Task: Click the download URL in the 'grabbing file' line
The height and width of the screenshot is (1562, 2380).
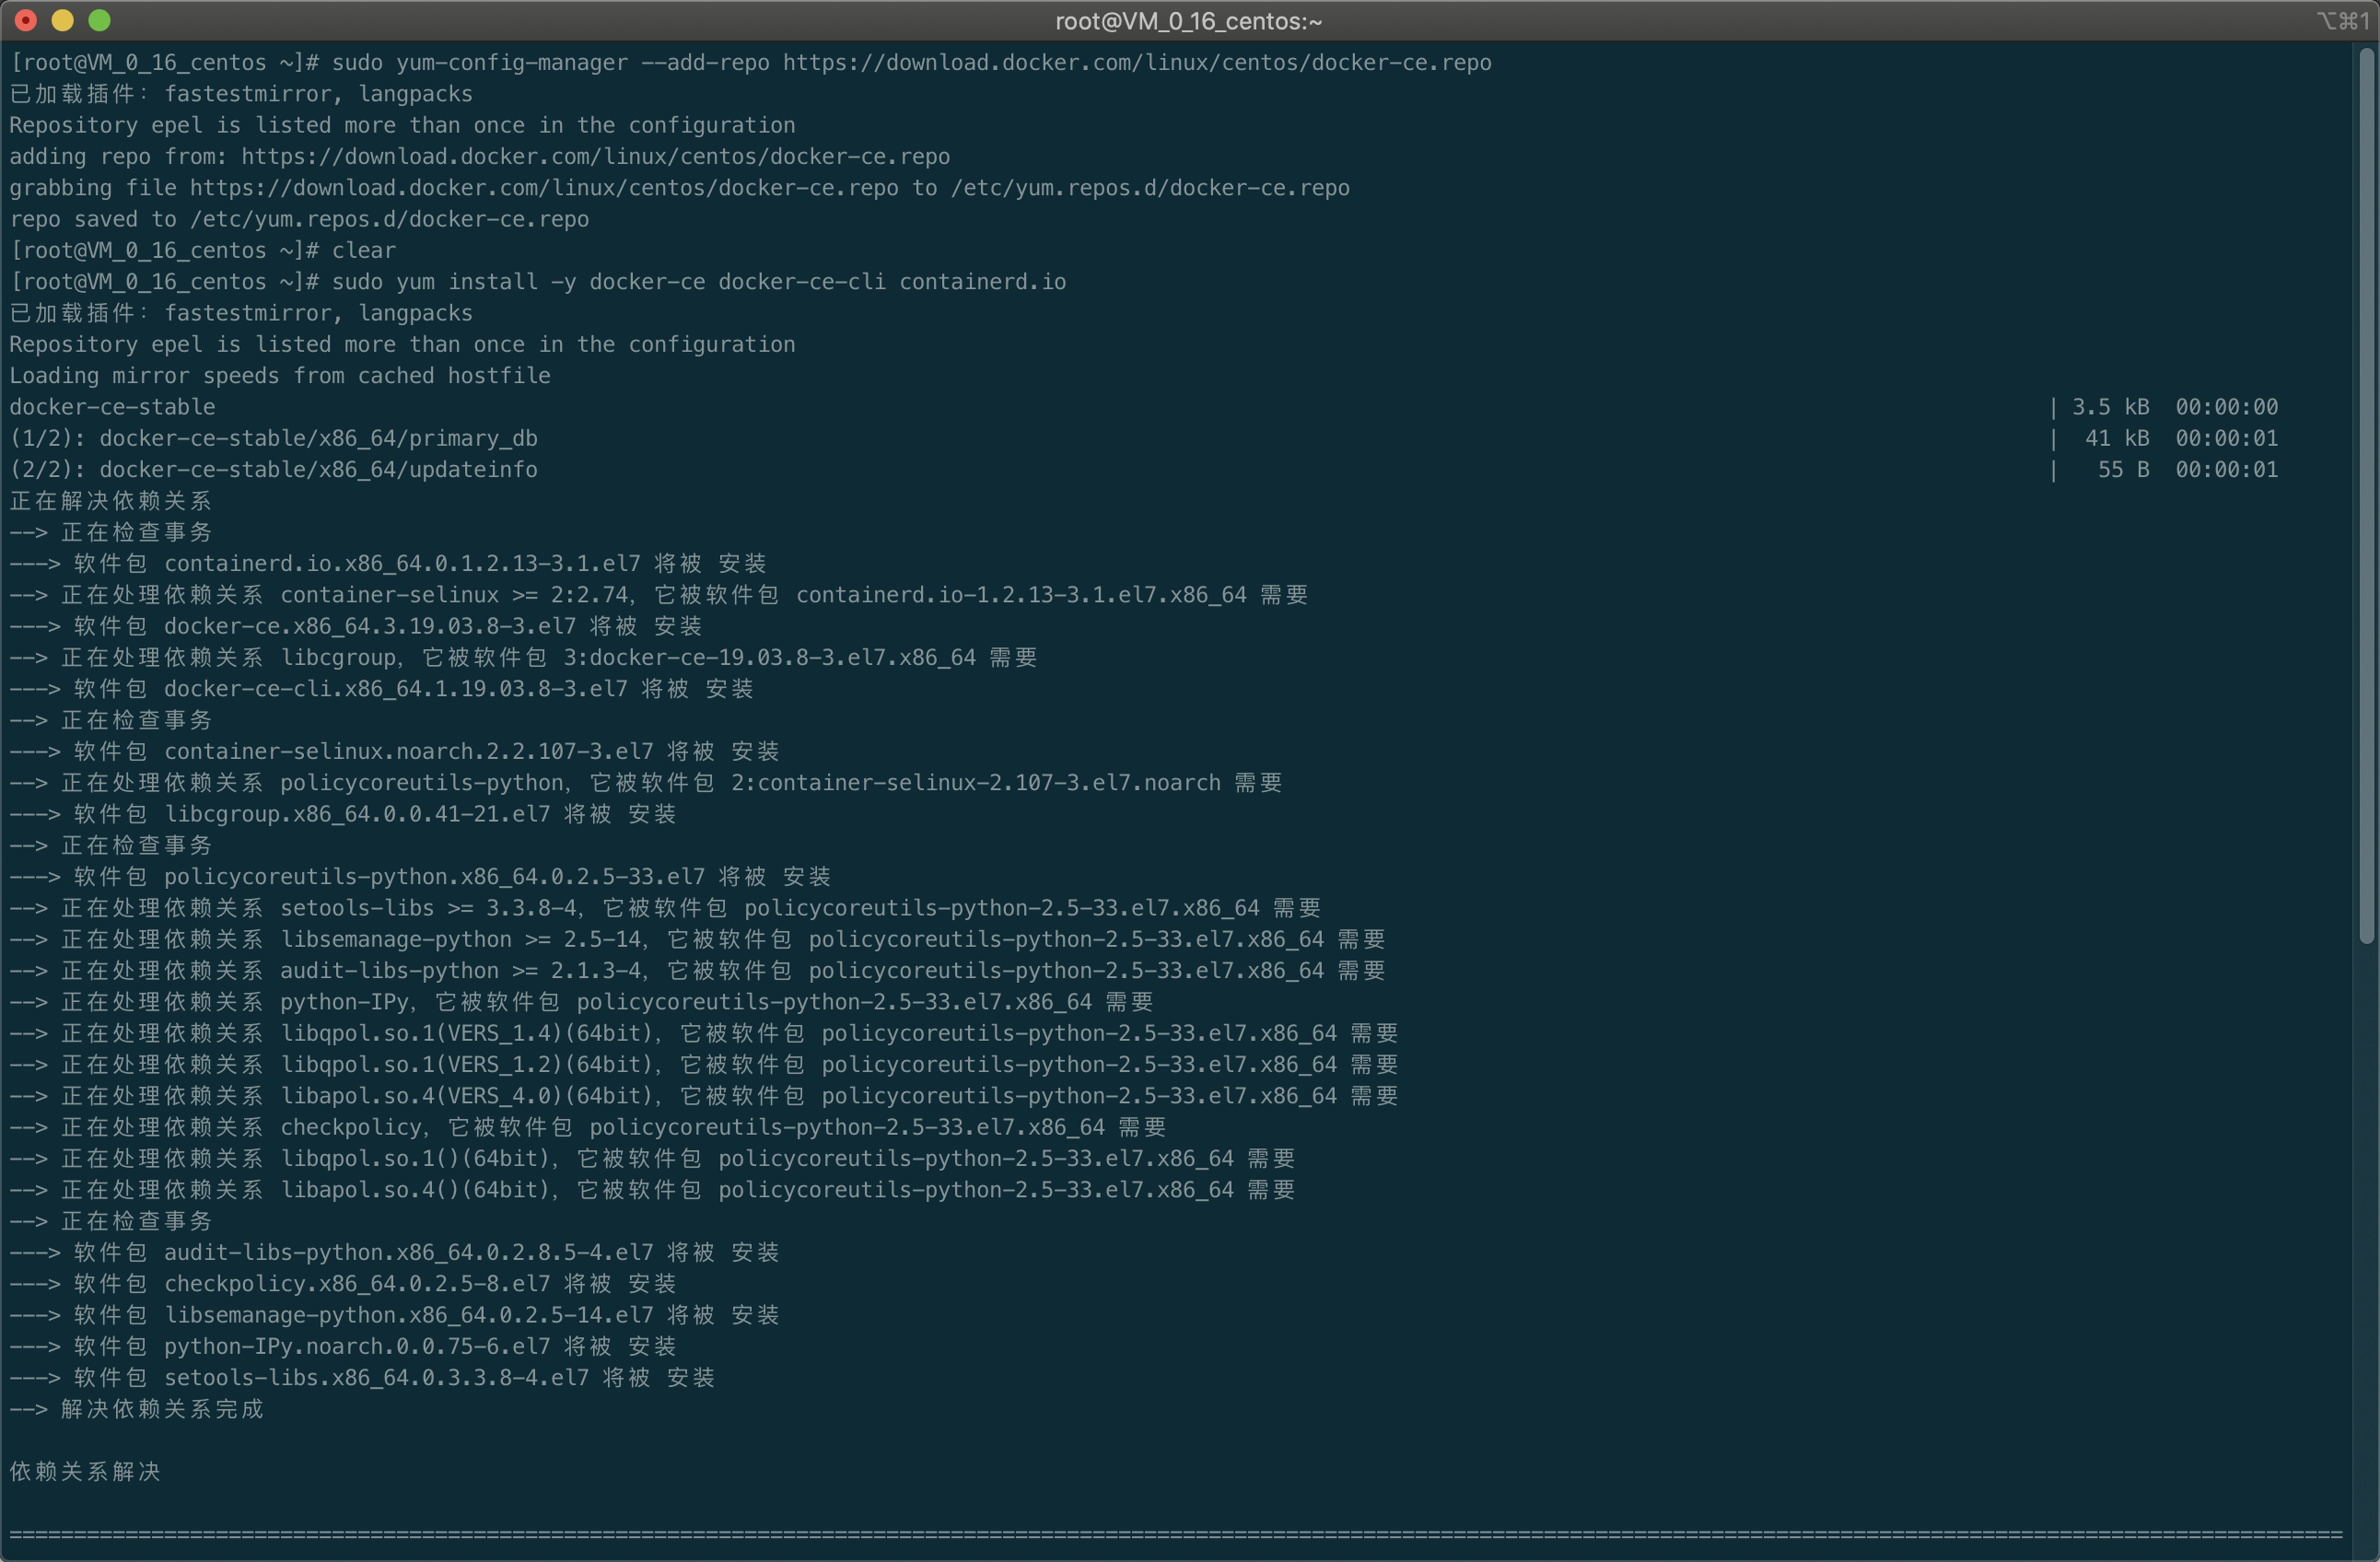Action: coord(543,188)
